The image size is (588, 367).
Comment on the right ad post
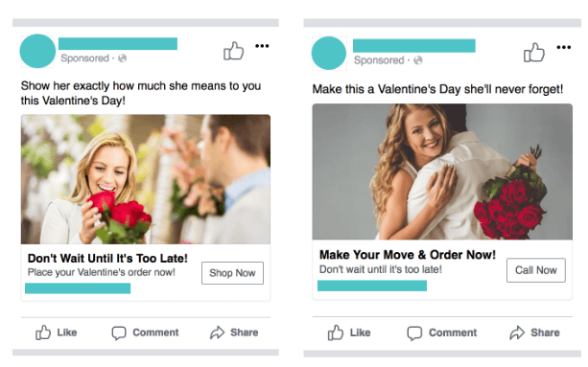(442, 333)
